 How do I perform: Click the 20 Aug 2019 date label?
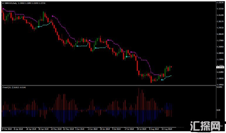tap(167, 129)
